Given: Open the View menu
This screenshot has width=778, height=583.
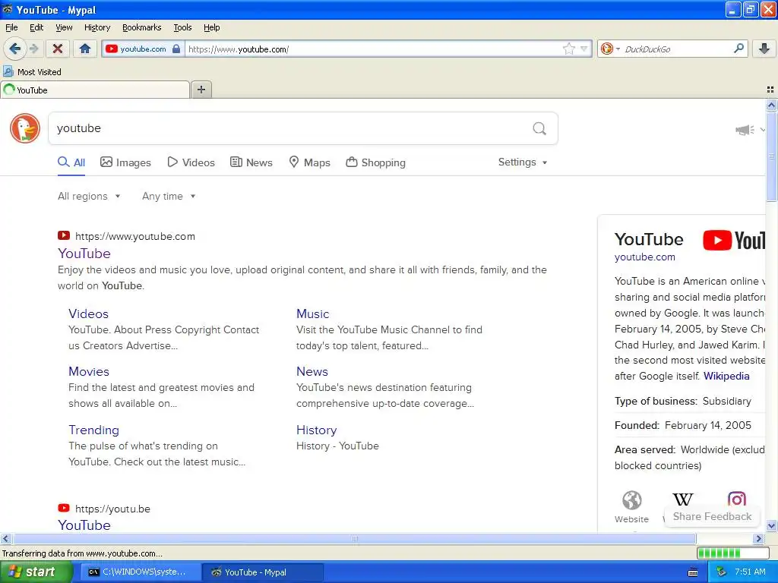Looking at the screenshot, I should tap(64, 27).
